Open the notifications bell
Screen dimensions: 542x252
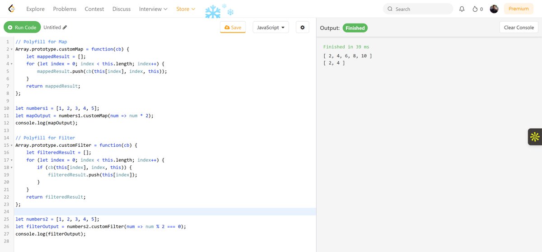(462, 9)
